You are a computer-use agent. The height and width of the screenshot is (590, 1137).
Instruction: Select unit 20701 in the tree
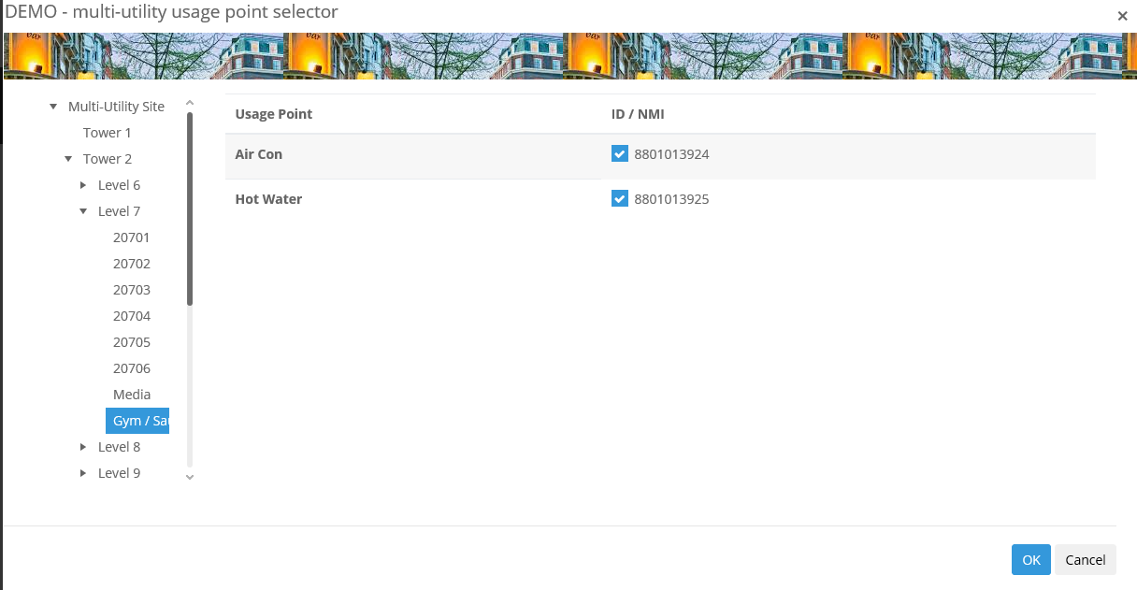coord(132,237)
